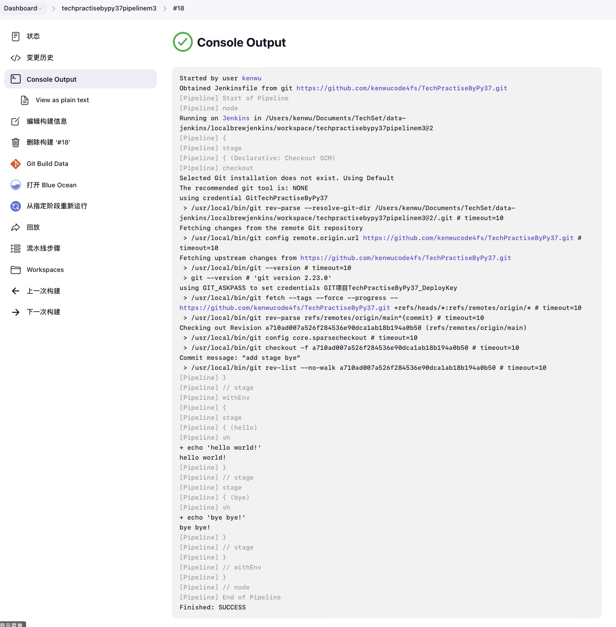Click the Blue Ocean icon
Viewport: 616px width, 627px height.
pyautogui.click(x=16, y=185)
